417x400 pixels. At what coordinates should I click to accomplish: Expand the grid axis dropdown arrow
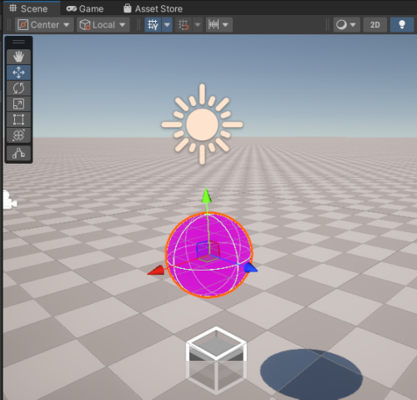pyautogui.click(x=167, y=25)
